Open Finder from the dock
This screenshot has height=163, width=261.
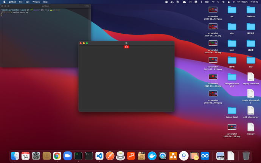coord(15,156)
